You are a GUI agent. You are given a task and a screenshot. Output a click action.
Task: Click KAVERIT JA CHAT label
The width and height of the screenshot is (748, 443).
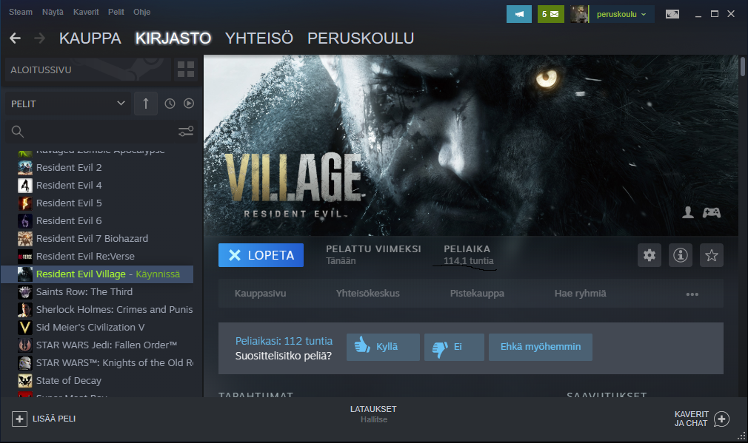pos(691,419)
